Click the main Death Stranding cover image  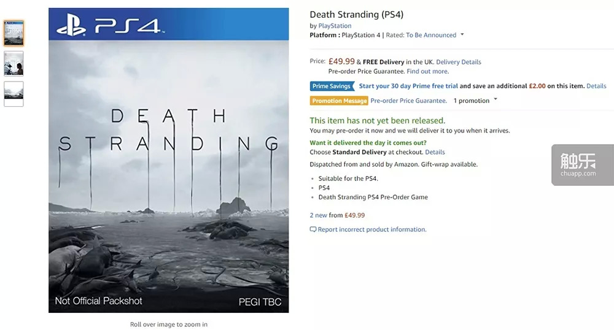coord(168,160)
